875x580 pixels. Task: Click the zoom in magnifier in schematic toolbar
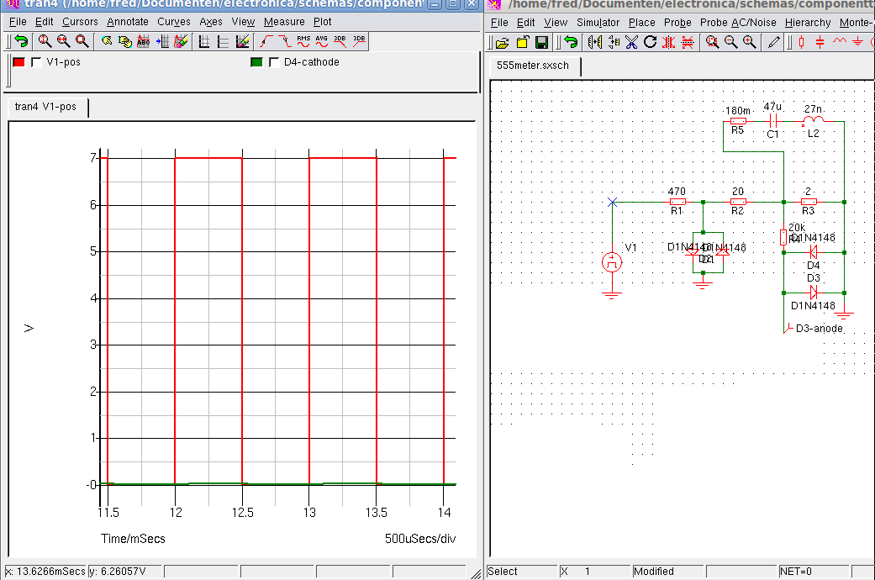click(750, 42)
